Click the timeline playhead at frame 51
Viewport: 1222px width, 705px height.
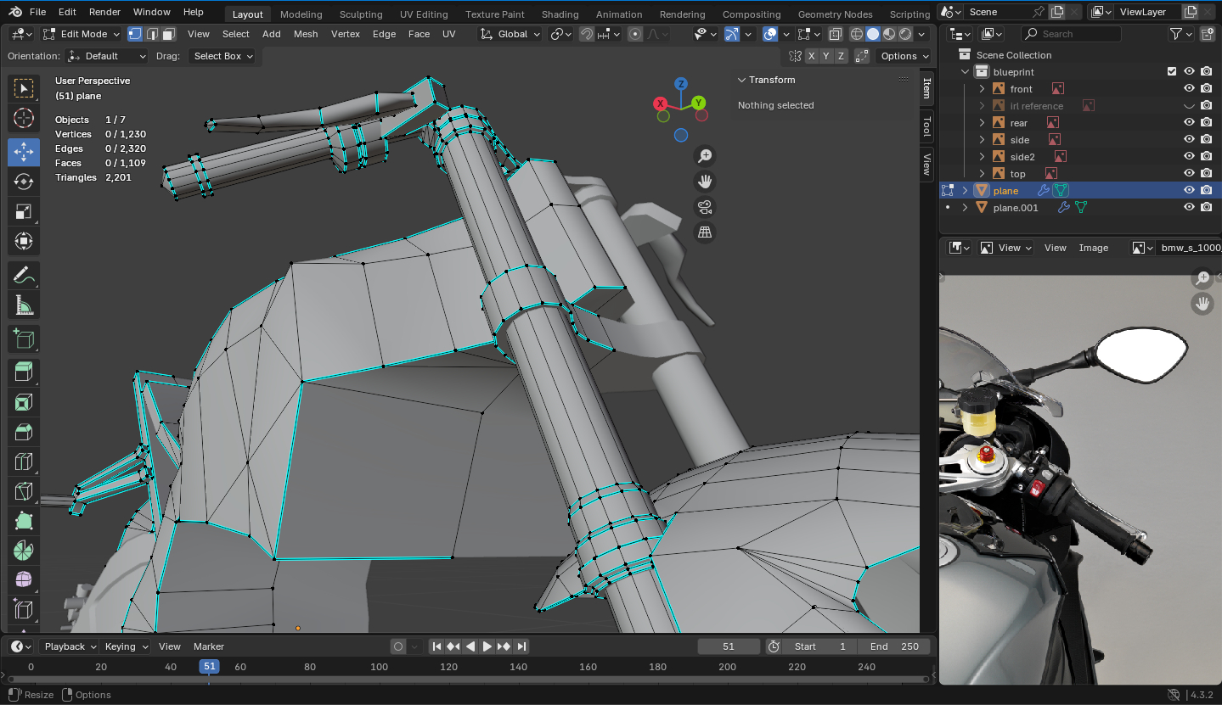pos(209,667)
